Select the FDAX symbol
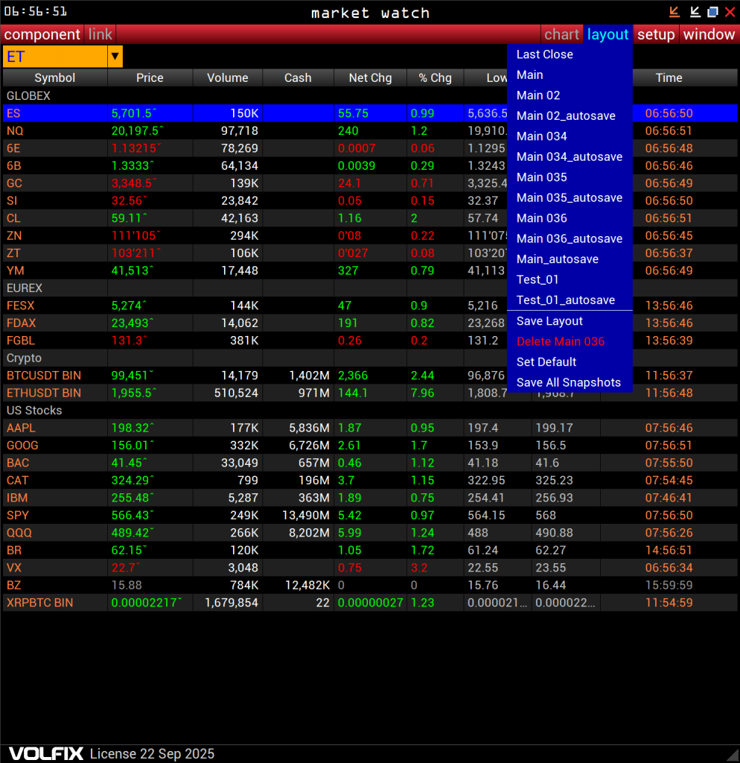Viewport: 740px width, 763px height. coord(21,323)
